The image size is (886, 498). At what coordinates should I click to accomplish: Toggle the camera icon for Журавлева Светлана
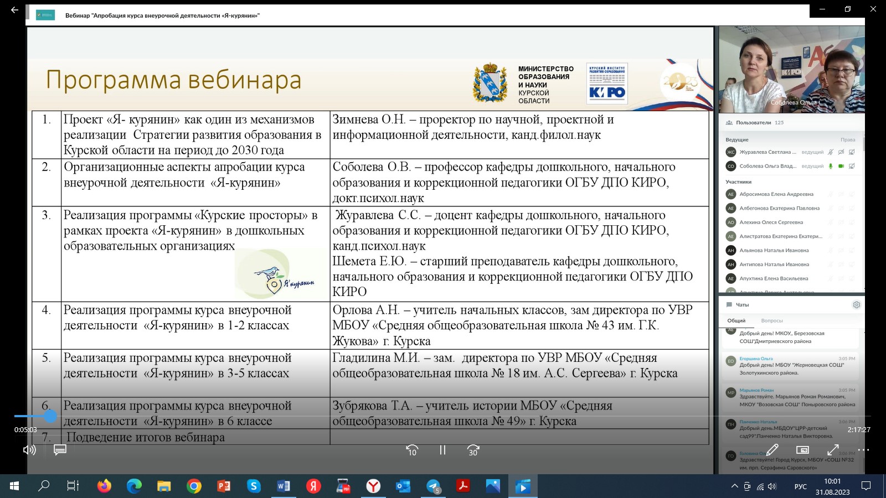click(841, 152)
